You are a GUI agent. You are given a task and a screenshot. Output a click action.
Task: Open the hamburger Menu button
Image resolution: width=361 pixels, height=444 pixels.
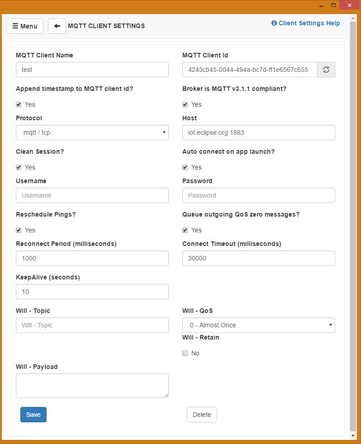tap(25, 26)
